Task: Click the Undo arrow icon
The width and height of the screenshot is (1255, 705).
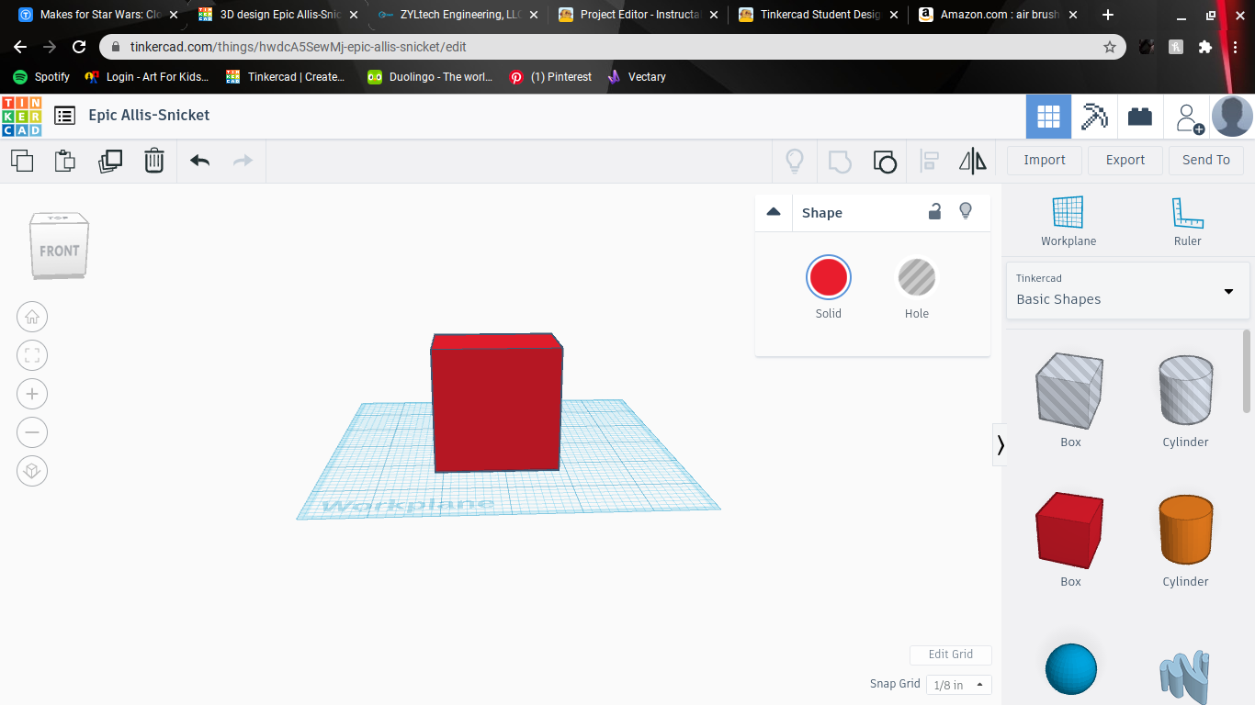Action: (198, 161)
